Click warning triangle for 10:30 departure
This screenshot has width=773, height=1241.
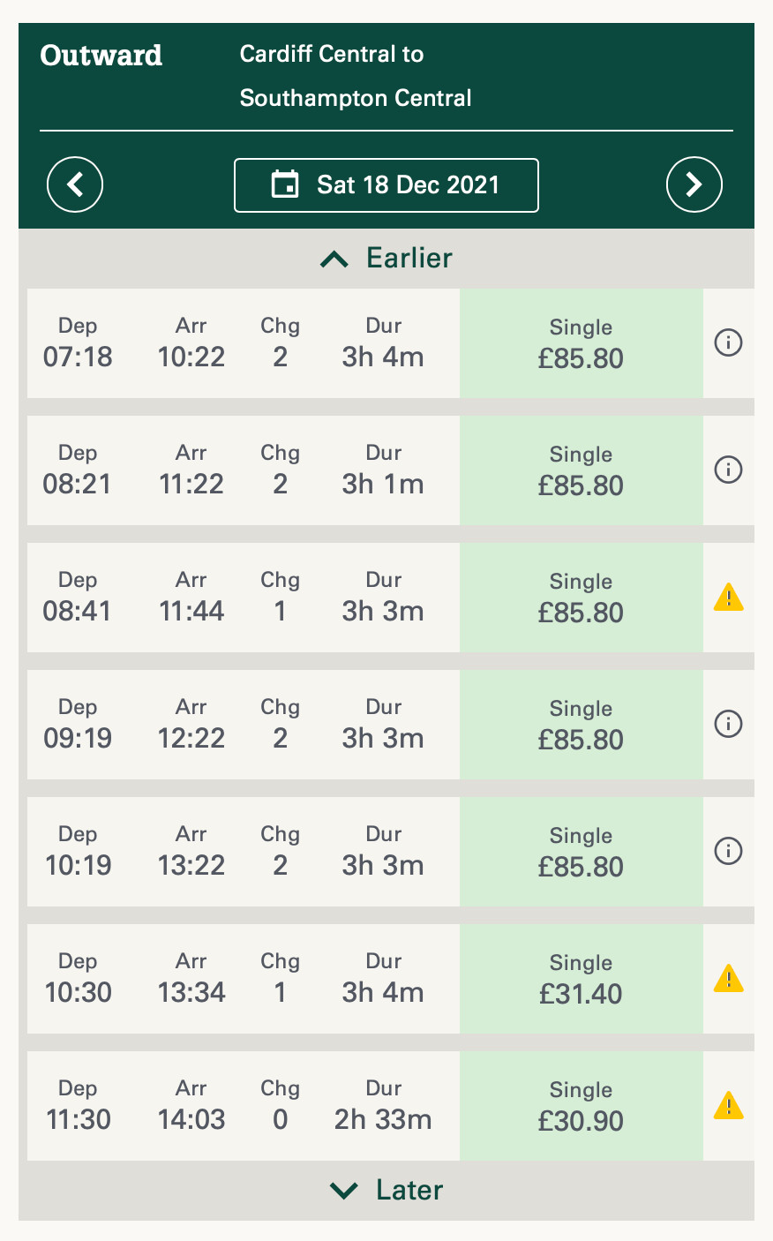[728, 979]
